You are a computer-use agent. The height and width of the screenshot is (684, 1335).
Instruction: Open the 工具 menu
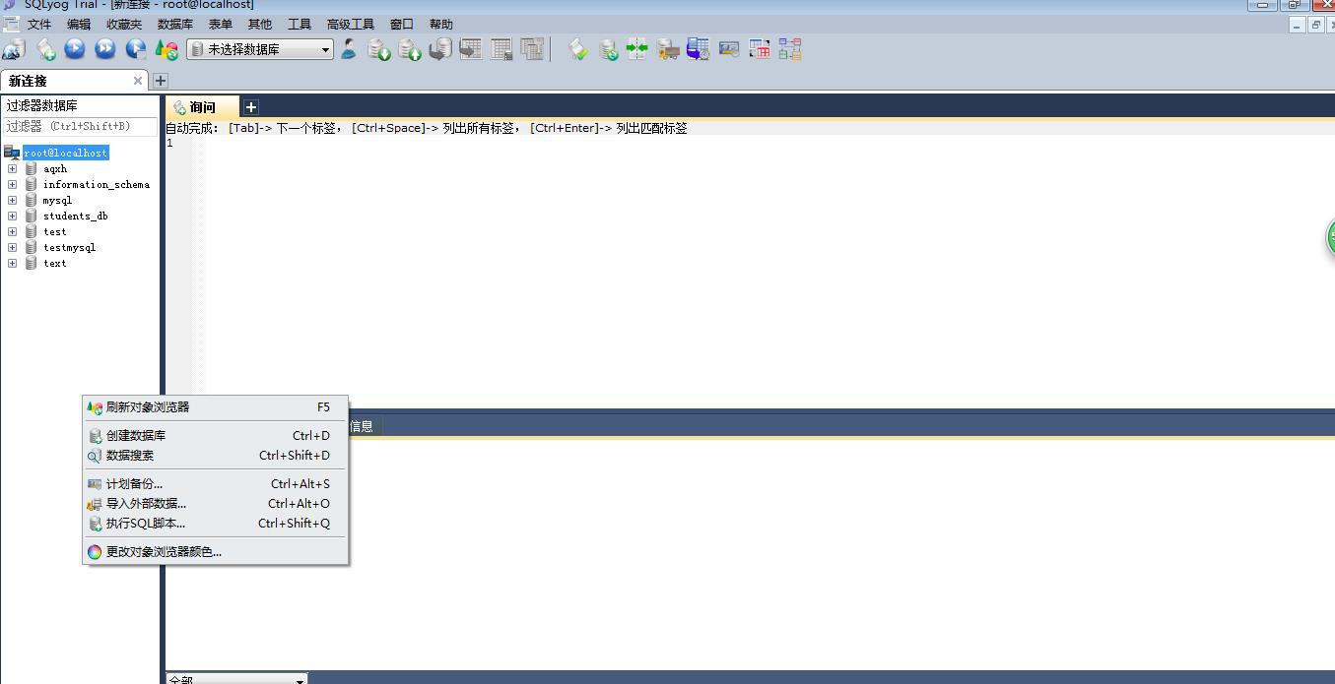300,25
